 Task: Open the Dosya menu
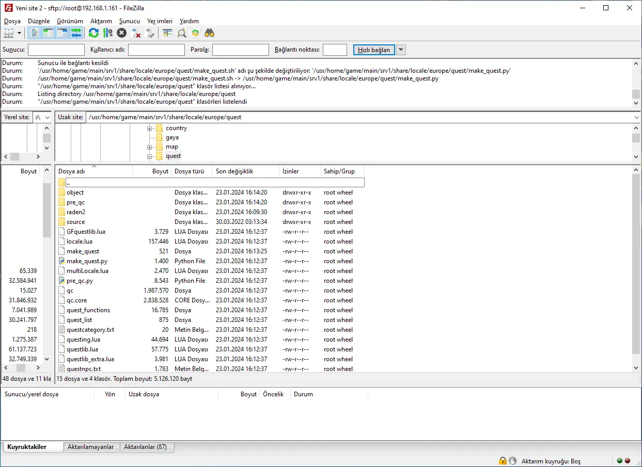pyautogui.click(x=12, y=21)
